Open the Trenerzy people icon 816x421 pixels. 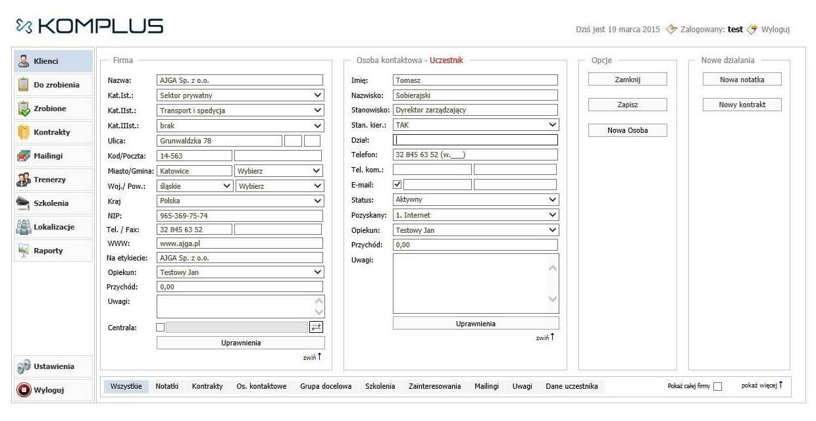(x=24, y=180)
